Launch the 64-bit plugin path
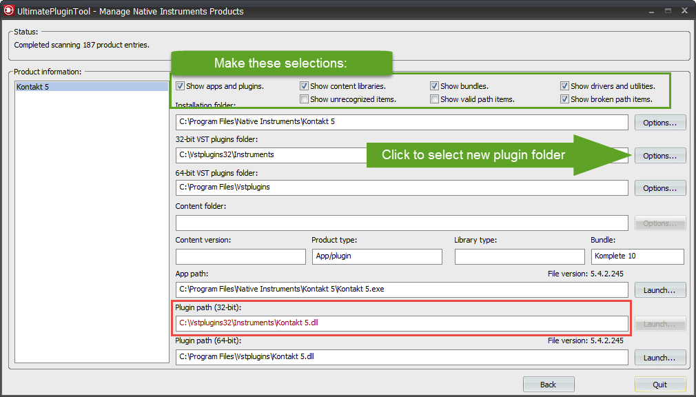The height and width of the screenshot is (397, 696). click(660, 358)
